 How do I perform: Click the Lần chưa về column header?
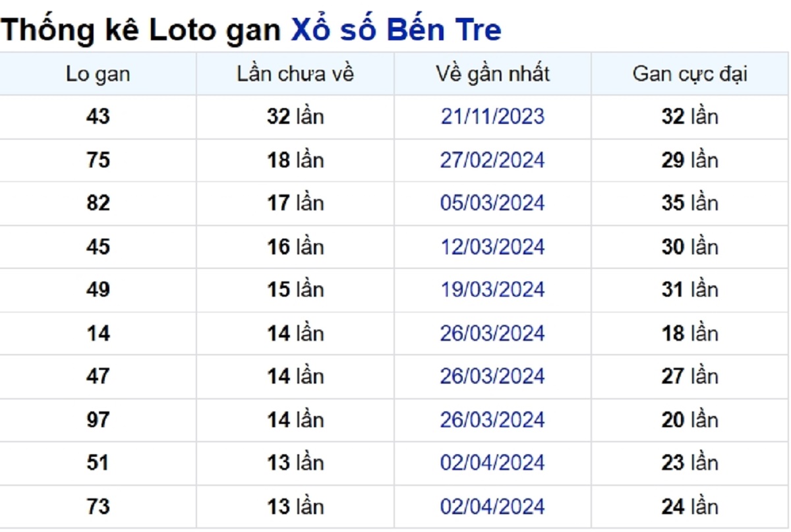click(x=295, y=74)
